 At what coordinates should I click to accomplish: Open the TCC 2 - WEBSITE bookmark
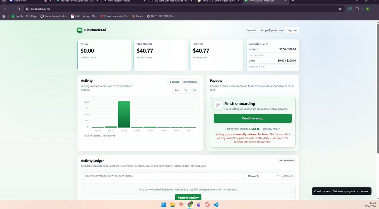tap(160, 16)
